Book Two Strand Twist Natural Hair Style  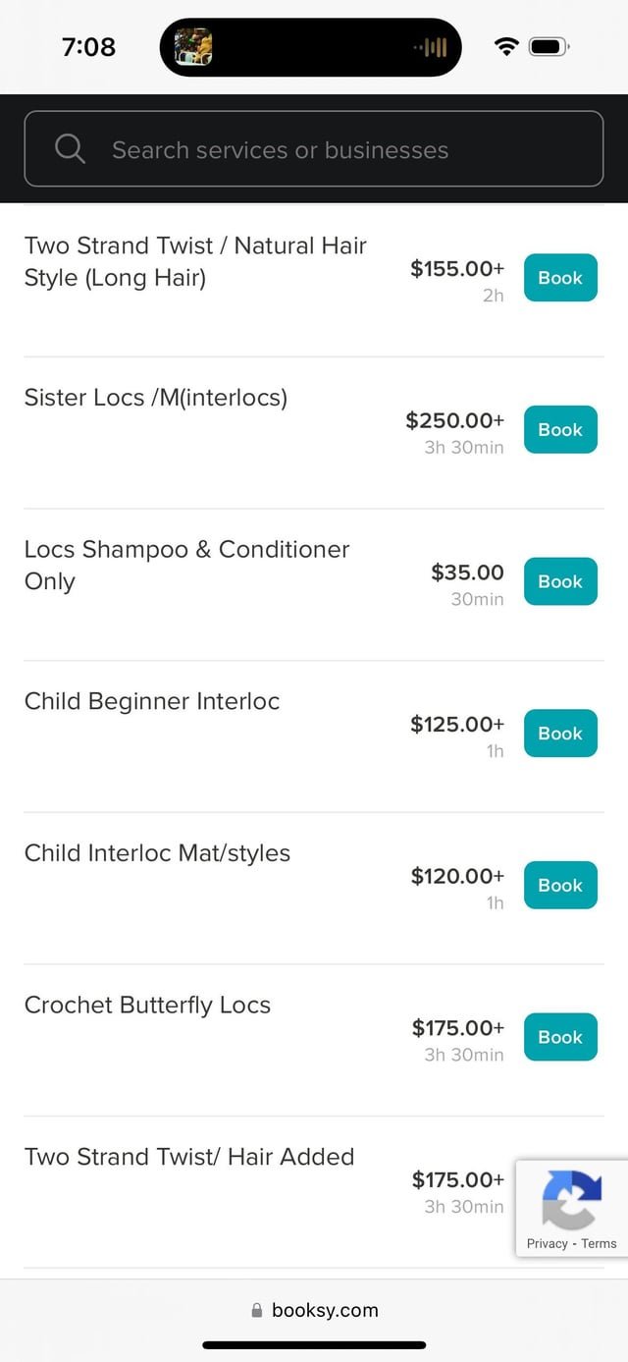pos(560,278)
